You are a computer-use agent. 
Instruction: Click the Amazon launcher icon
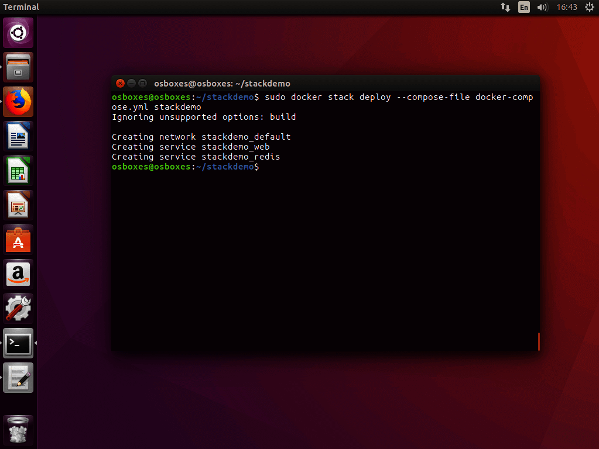pos(18,274)
